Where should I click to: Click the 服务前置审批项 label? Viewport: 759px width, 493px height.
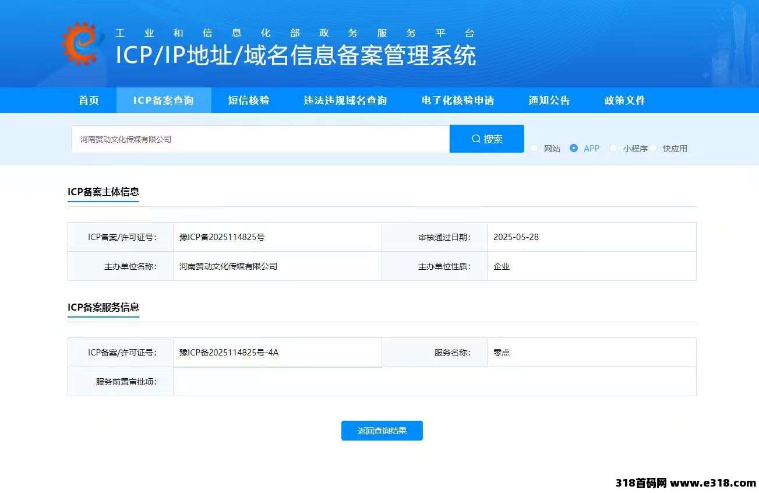point(126,382)
